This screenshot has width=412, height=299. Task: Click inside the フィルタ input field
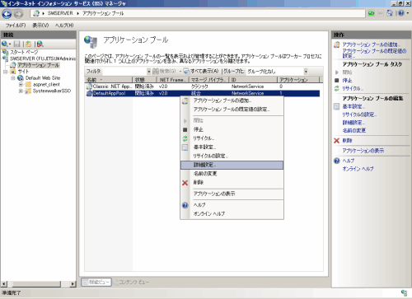[124, 72]
